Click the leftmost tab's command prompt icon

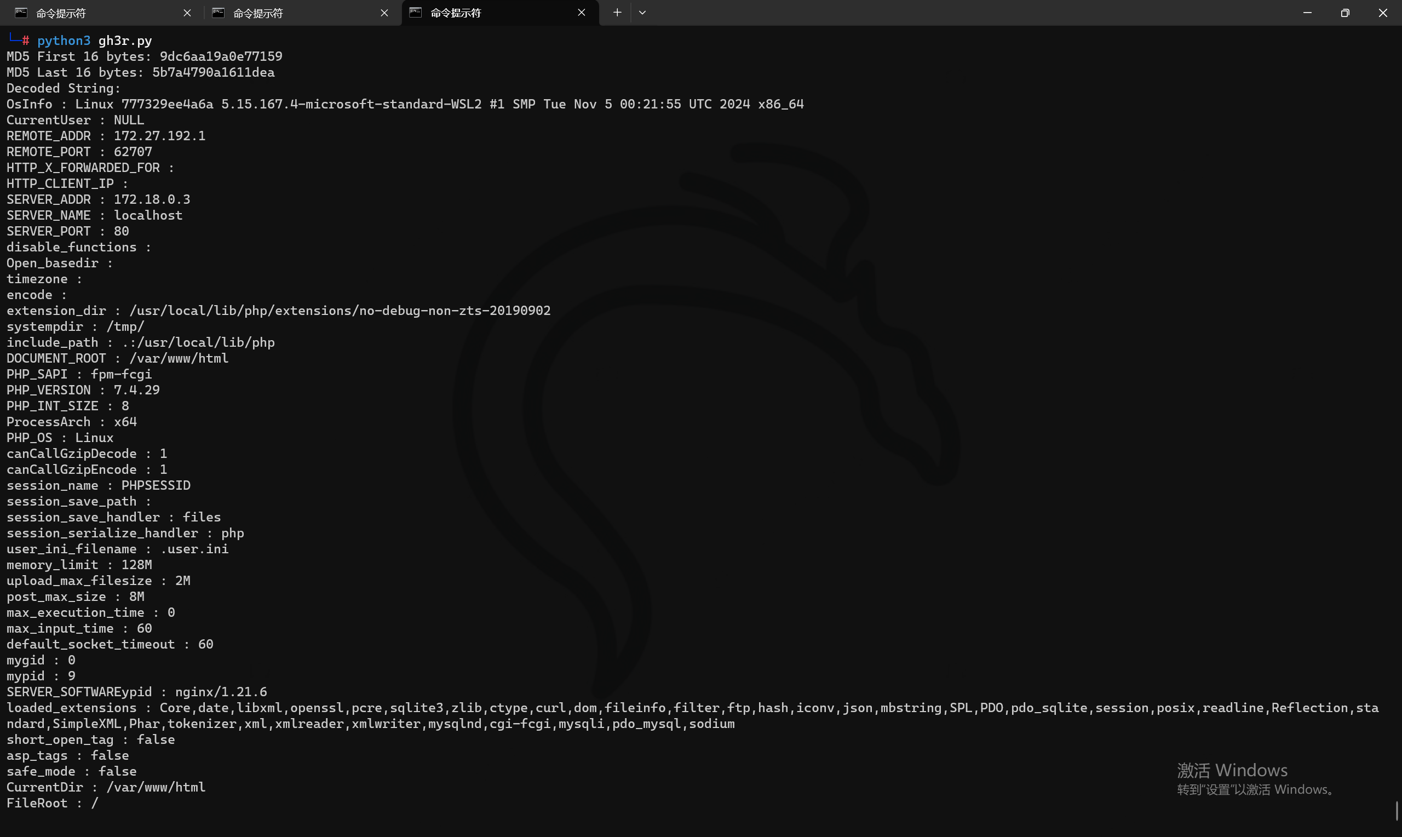point(21,13)
